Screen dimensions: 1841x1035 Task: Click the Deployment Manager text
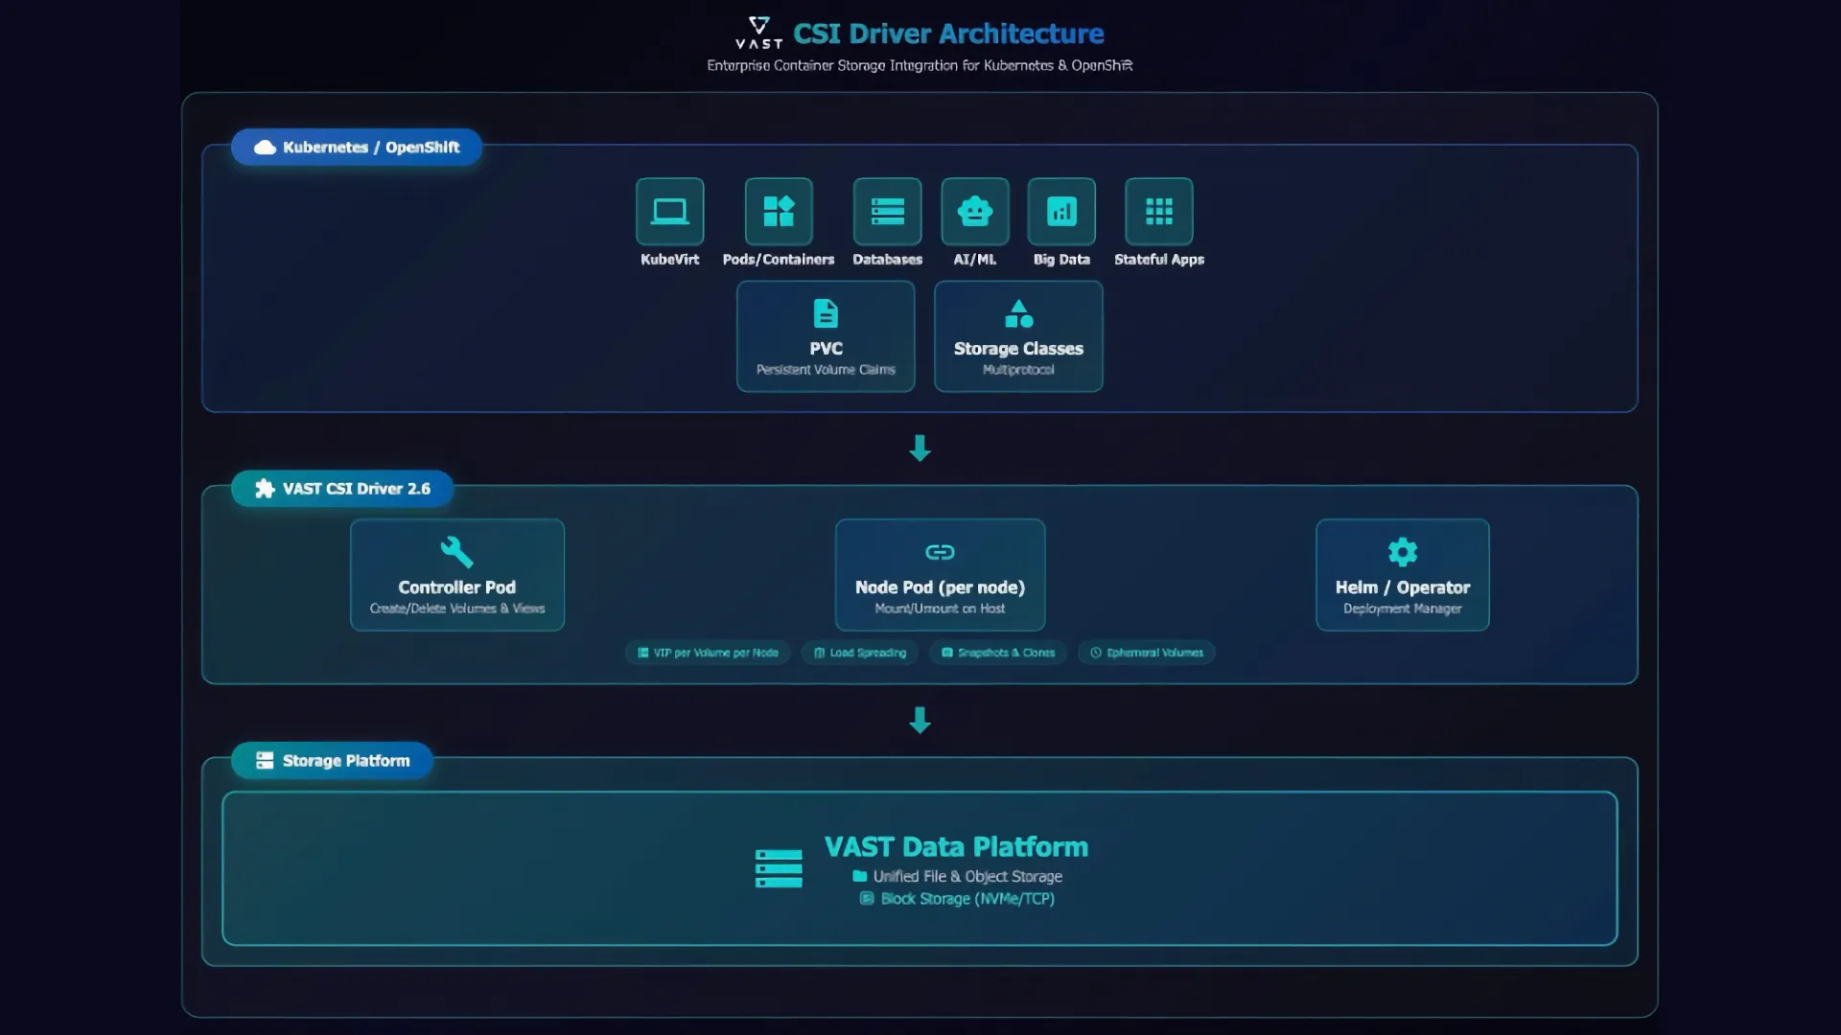click(1403, 609)
